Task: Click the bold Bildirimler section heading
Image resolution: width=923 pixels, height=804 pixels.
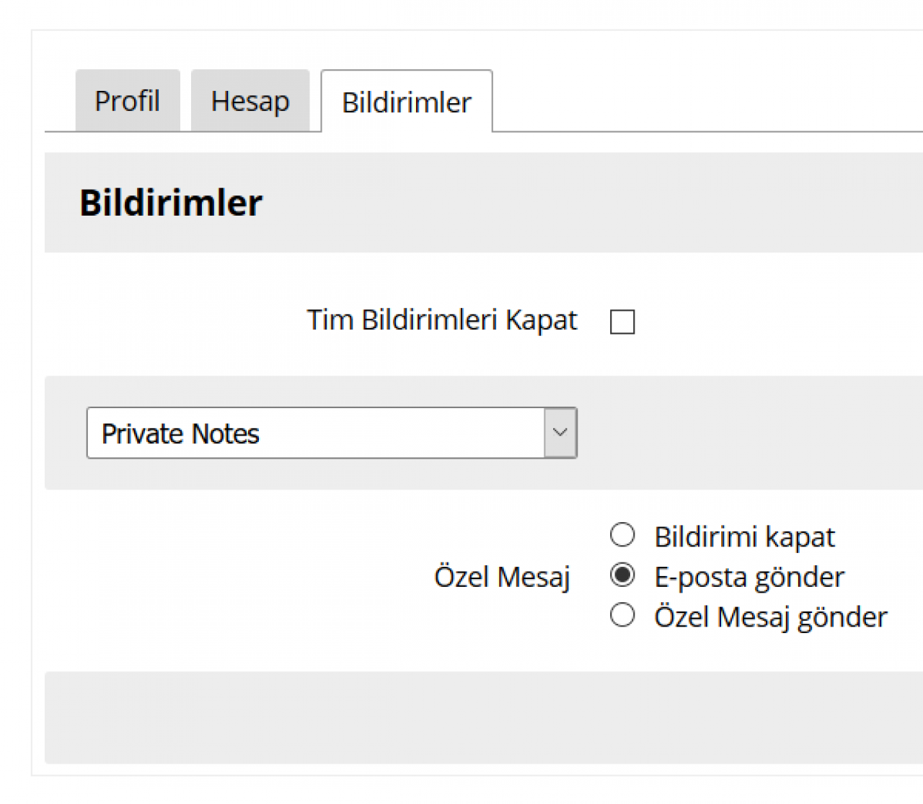Action: tap(171, 203)
